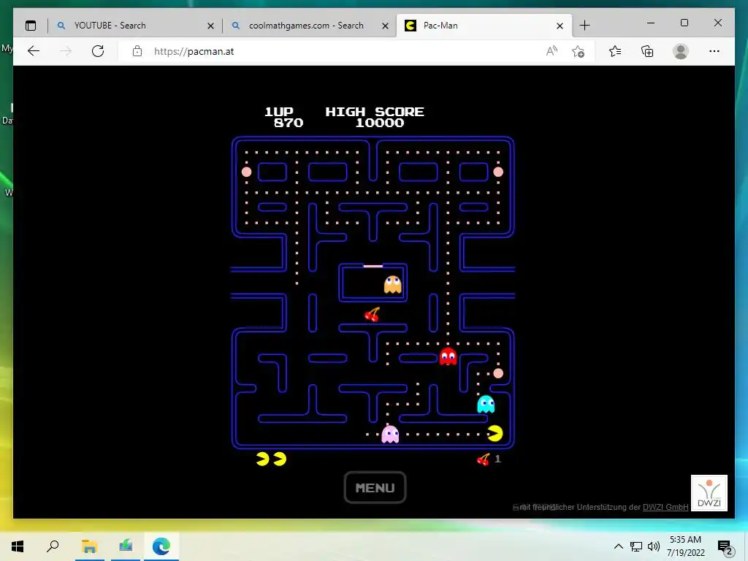Show hidden system tray icons

618,546
